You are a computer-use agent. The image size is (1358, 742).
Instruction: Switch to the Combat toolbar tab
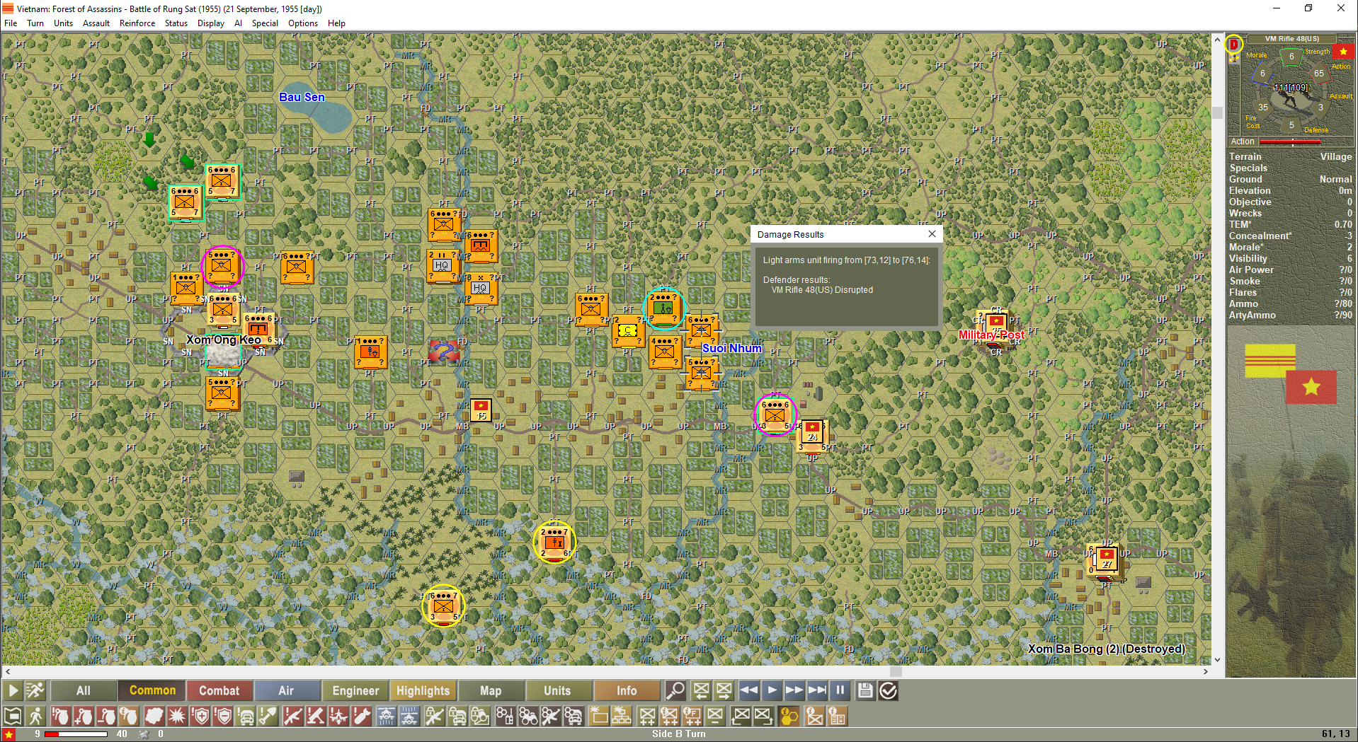coord(219,690)
